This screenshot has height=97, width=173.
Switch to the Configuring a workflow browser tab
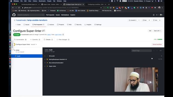pyautogui.click(x=96, y=5)
